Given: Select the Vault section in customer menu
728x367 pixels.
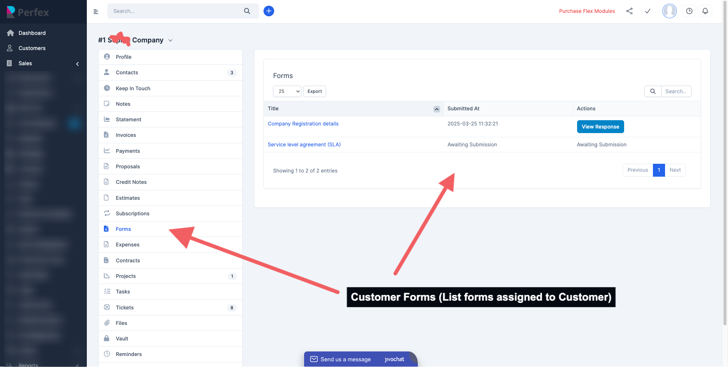Looking at the screenshot, I should click(122, 339).
